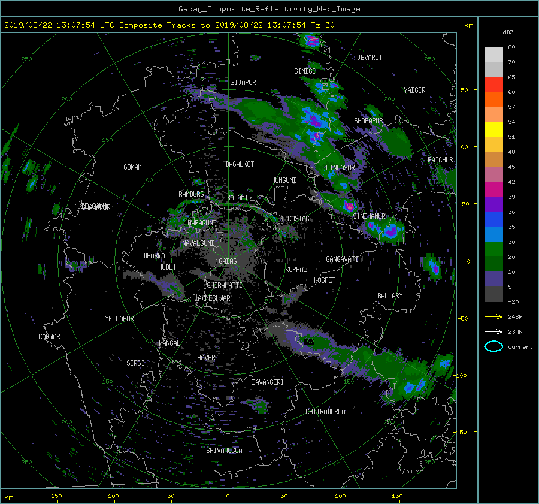Click the '23MN' legend text
The width and height of the screenshot is (539, 504).
pyautogui.click(x=515, y=332)
